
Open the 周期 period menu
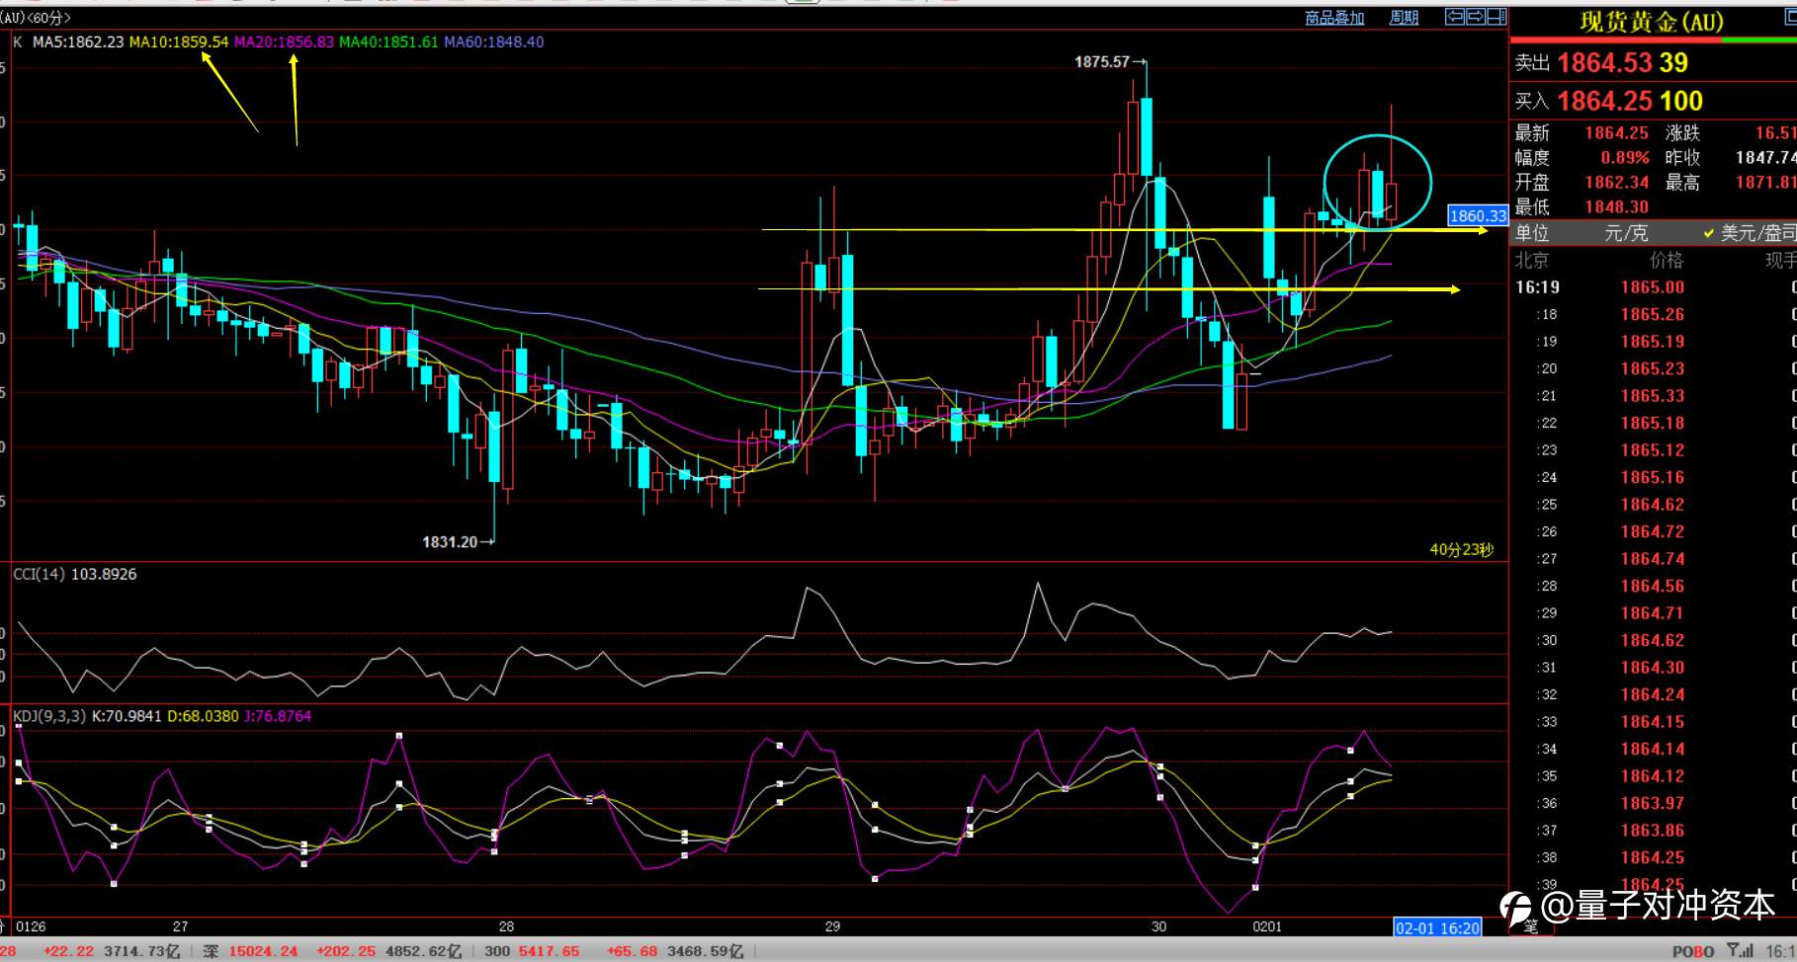pos(1404,18)
